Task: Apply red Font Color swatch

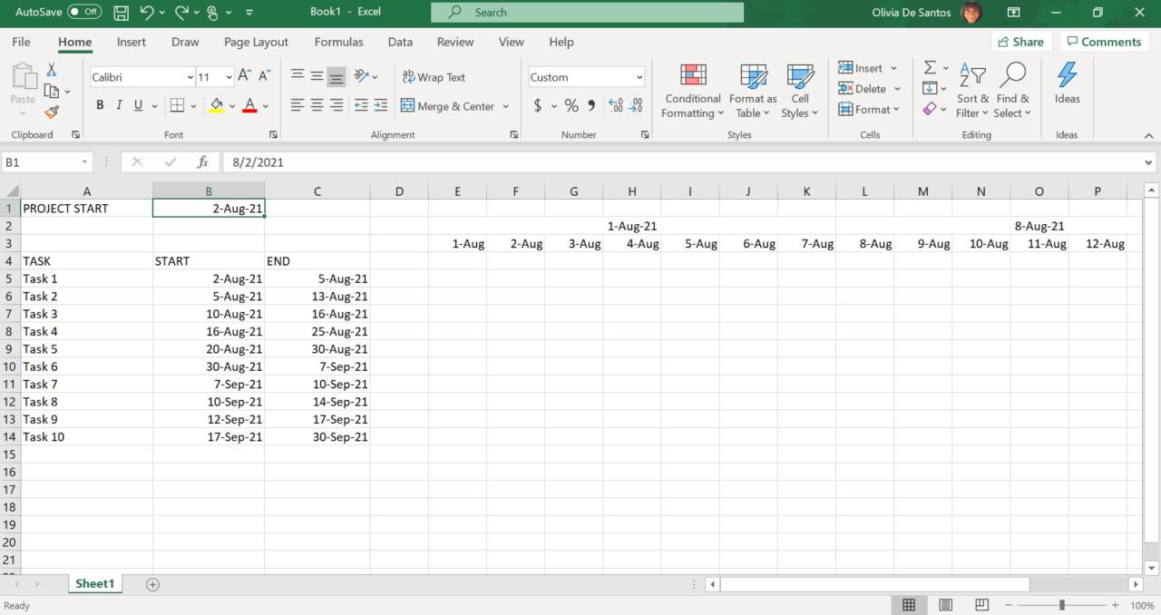Action: point(250,106)
